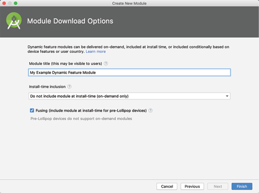
Task: Click the Module title text field
Action: (129, 72)
